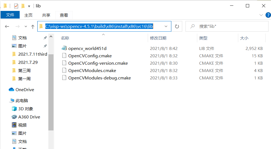
Task: Click the address bar path field
Action: (104, 26)
